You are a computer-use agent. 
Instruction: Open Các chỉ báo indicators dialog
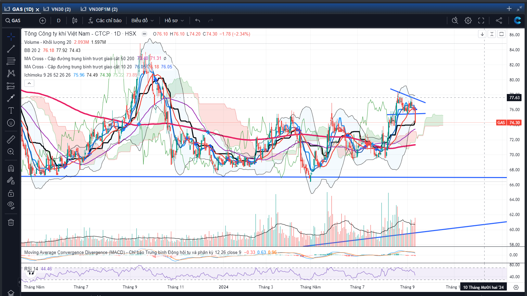click(105, 21)
